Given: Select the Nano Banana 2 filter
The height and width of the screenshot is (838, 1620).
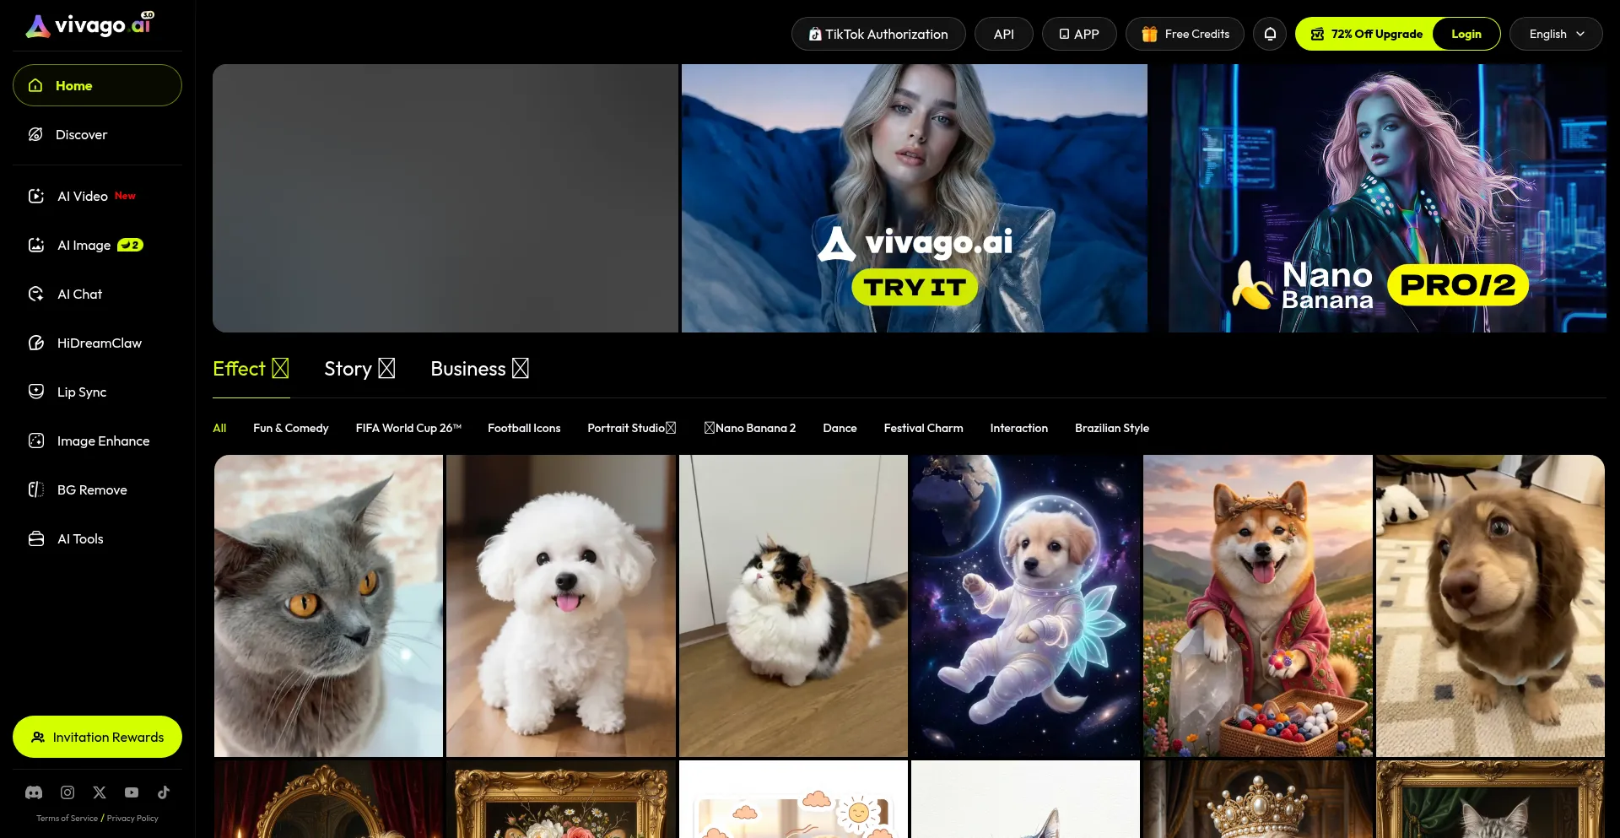Looking at the screenshot, I should [x=750, y=428].
